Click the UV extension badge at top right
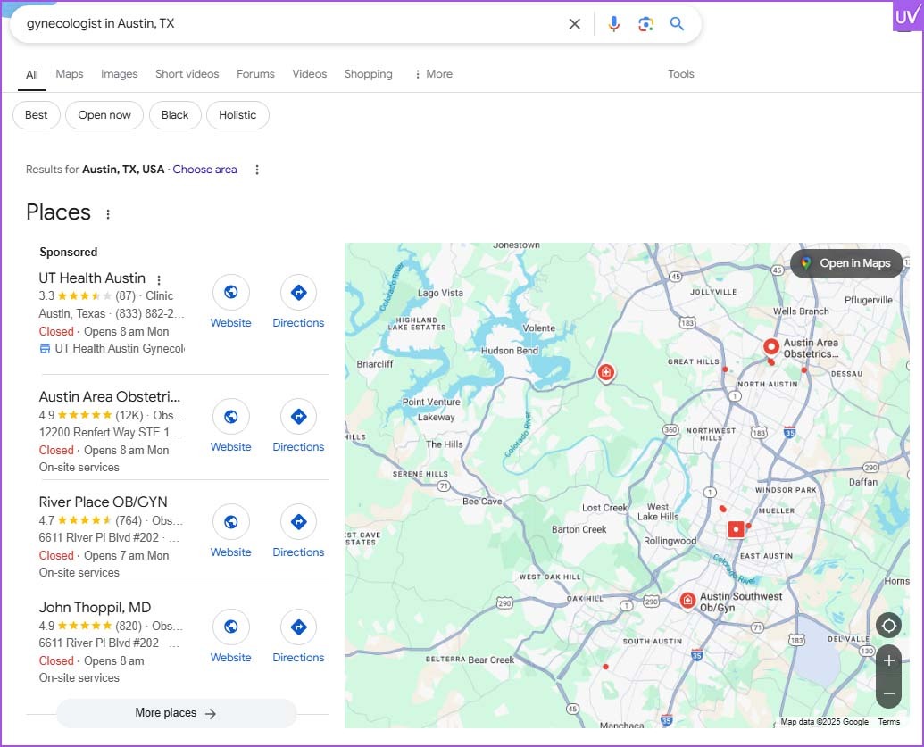 click(906, 16)
